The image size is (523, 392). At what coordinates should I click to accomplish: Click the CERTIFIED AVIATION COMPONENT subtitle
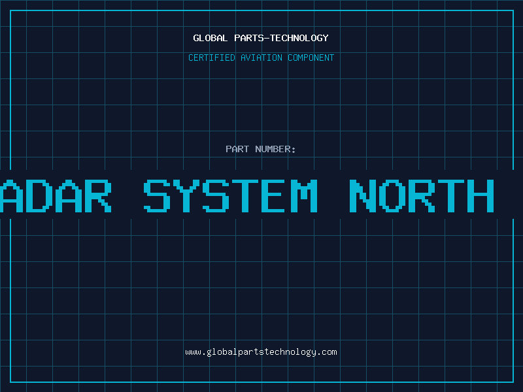click(261, 57)
